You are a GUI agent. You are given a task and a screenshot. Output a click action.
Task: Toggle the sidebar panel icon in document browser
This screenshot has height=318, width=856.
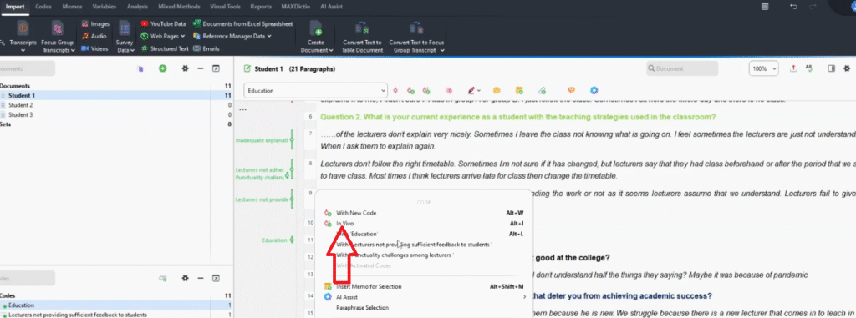(831, 68)
